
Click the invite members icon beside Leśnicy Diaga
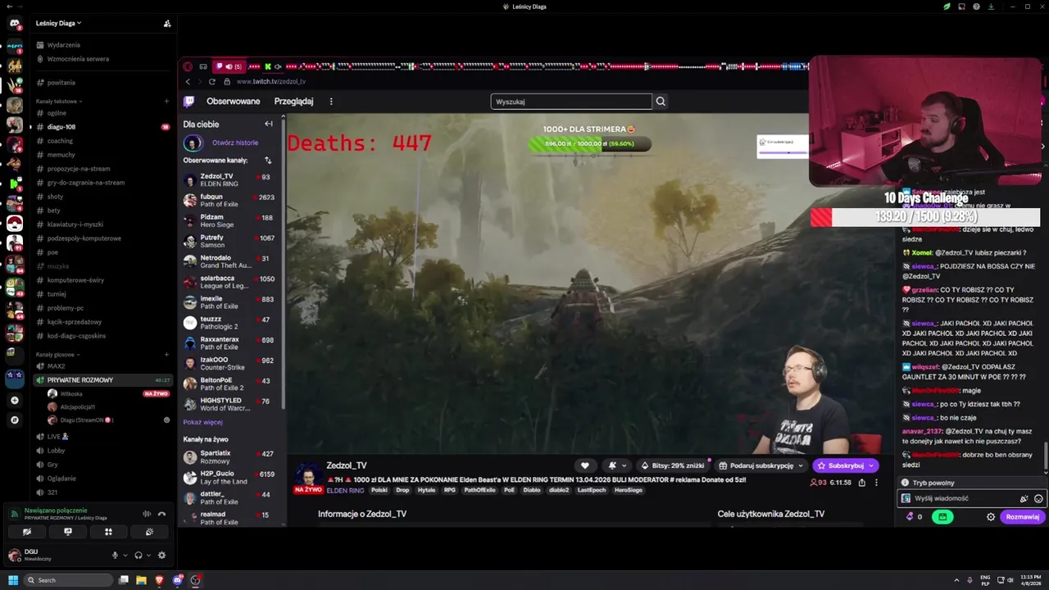167,24
